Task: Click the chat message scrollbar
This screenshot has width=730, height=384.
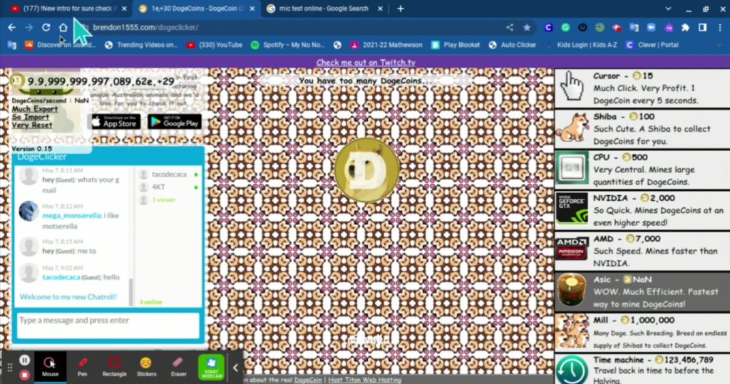Action: (131, 291)
